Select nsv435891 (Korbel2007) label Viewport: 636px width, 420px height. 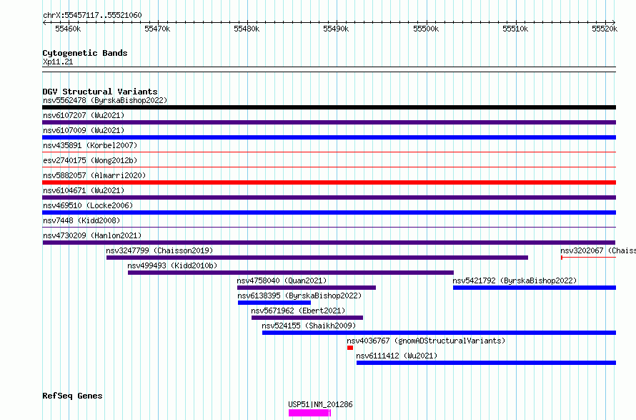(x=90, y=145)
